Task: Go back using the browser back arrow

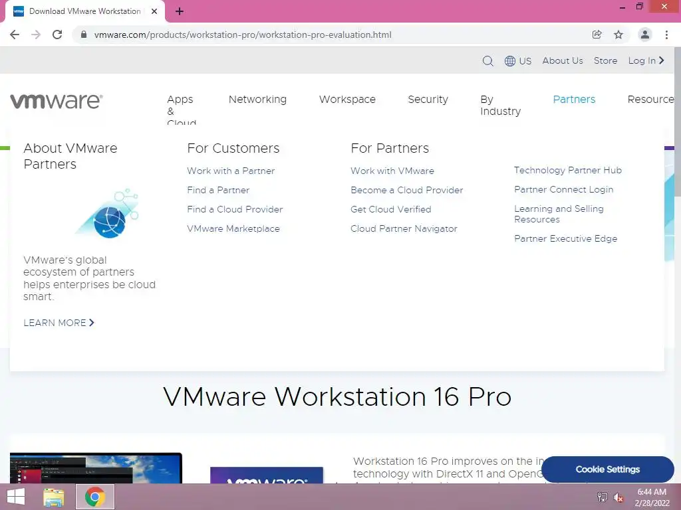Action: (x=15, y=35)
